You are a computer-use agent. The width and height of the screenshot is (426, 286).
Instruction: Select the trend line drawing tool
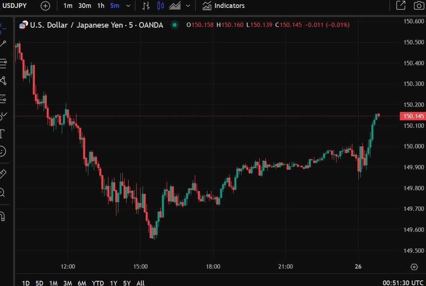coord(3,44)
